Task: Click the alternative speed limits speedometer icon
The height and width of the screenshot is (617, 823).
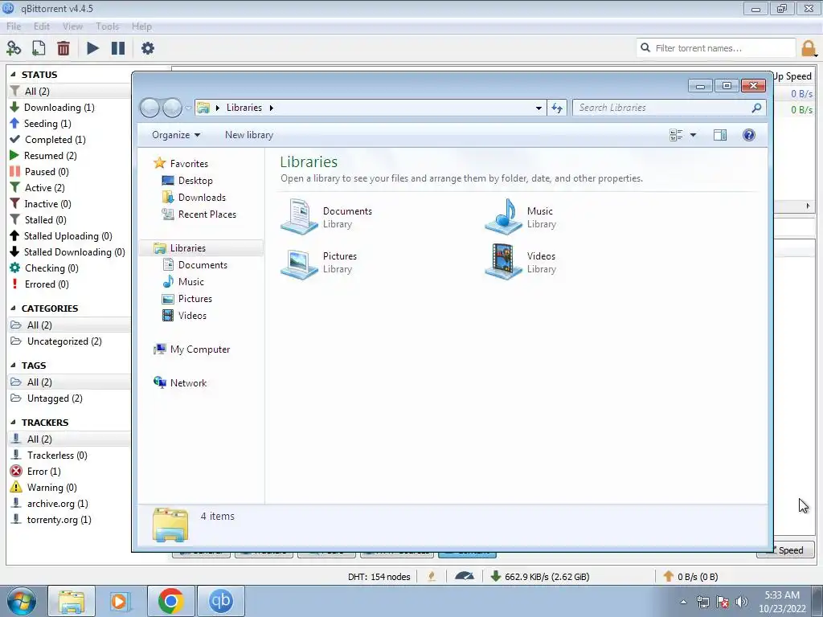Action: (464, 576)
